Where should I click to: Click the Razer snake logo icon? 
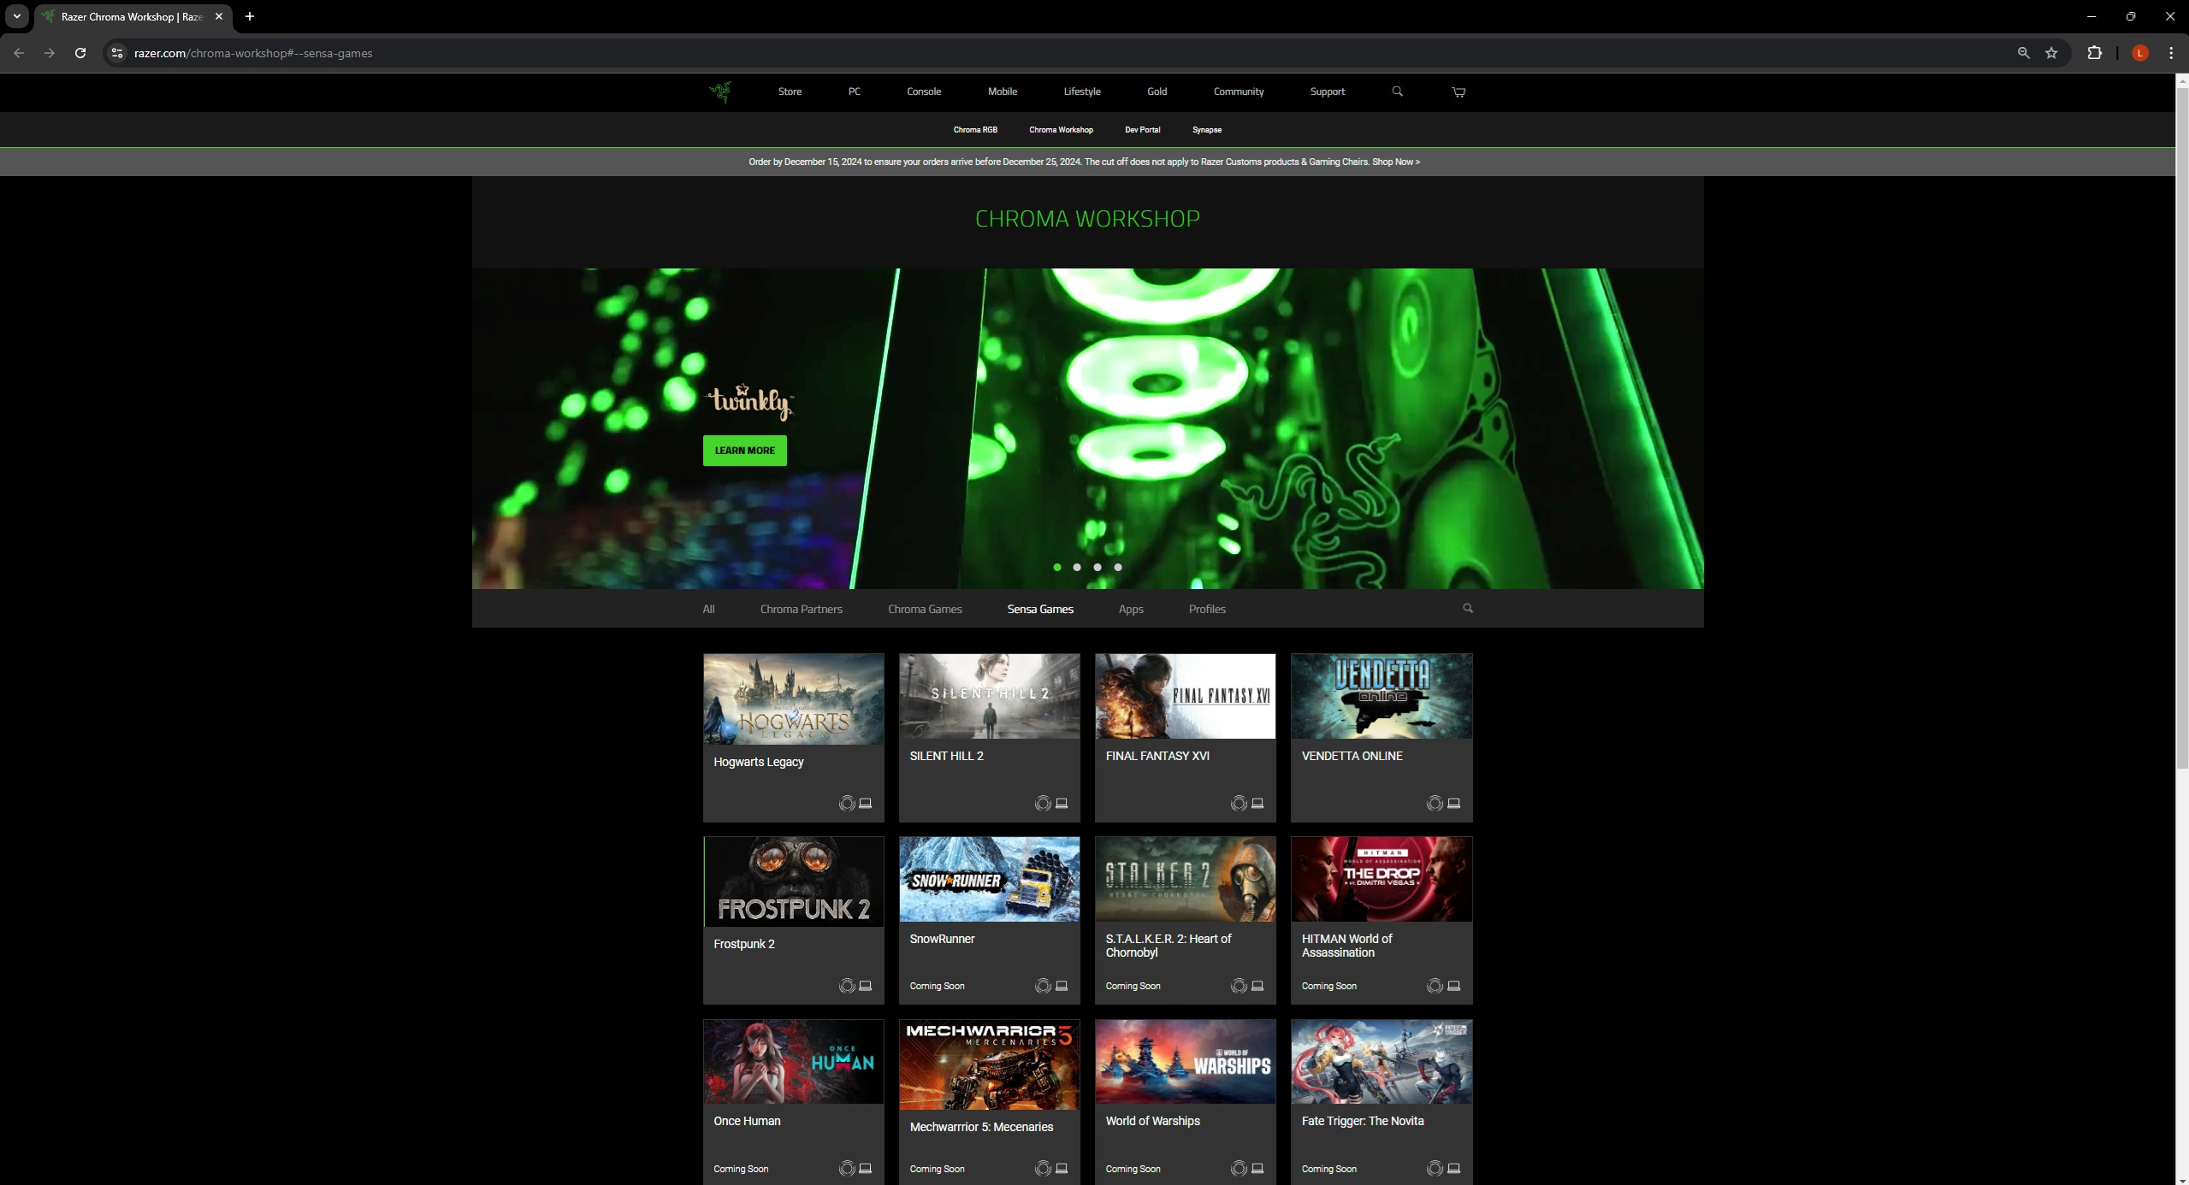pos(720,91)
